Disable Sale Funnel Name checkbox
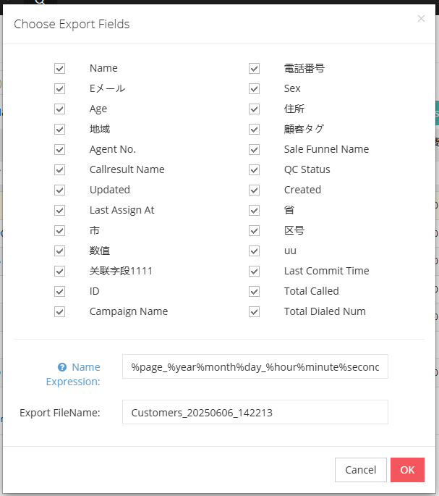The height and width of the screenshot is (496, 439). (254, 149)
